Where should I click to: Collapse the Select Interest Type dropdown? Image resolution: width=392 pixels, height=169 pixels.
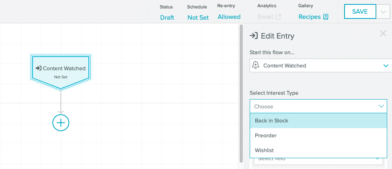[381, 106]
